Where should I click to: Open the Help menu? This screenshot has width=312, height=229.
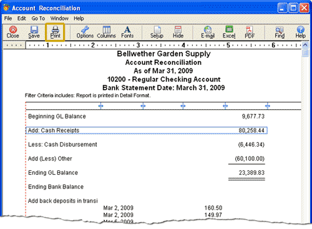tap(79, 18)
